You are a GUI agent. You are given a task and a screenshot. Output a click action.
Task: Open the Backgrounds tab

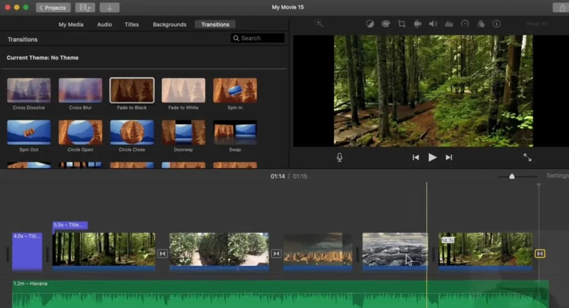[x=169, y=24]
